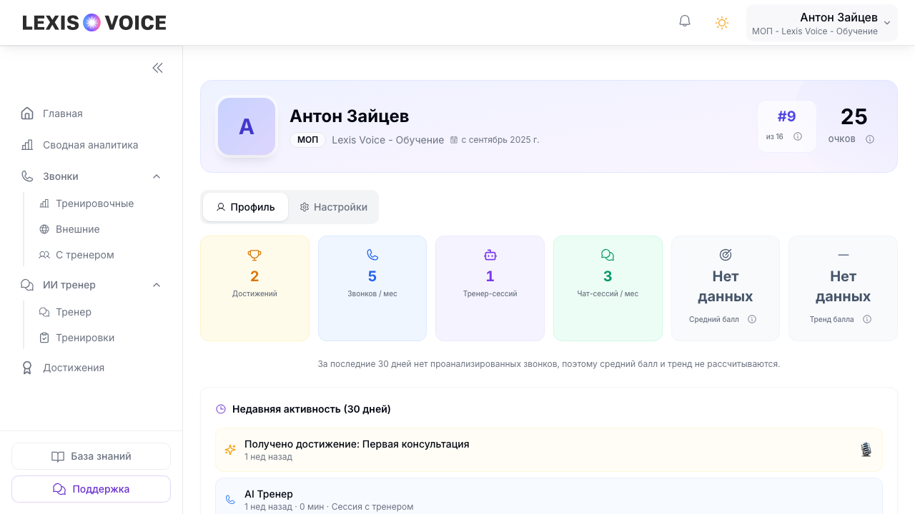Click the bar chart icon for Сводная аналитика
Image resolution: width=915 pixels, height=514 pixels.
(x=27, y=145)
